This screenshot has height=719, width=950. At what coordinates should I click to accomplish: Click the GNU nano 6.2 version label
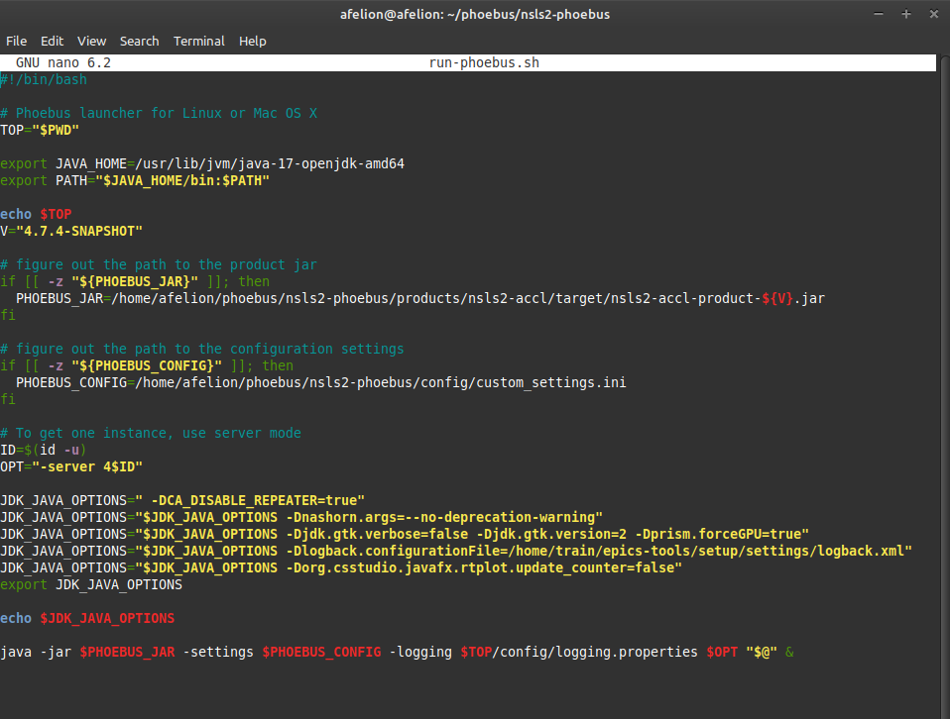pos(63,62)
